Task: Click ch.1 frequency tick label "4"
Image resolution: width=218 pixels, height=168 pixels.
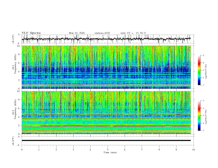Action: (x=19, y=72)
